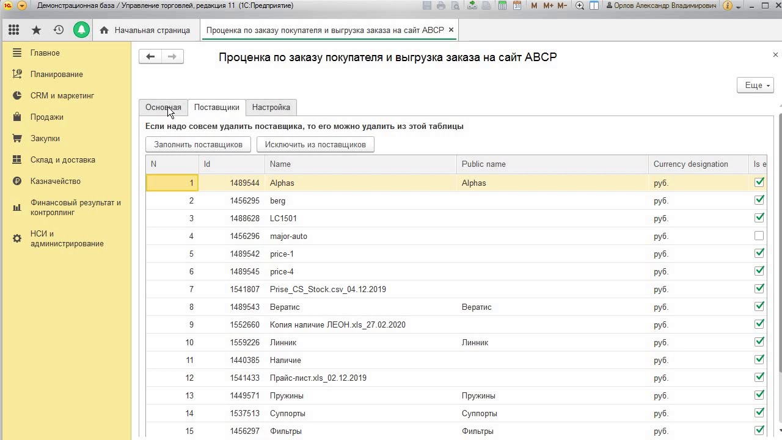This screenshot has height=440, width=782.
Task: Sort by the Name column header
Action: click(x=360, y=164)
